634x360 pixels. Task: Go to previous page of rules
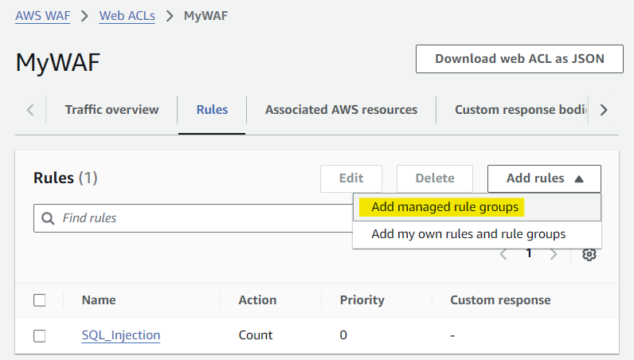(503, 254)
